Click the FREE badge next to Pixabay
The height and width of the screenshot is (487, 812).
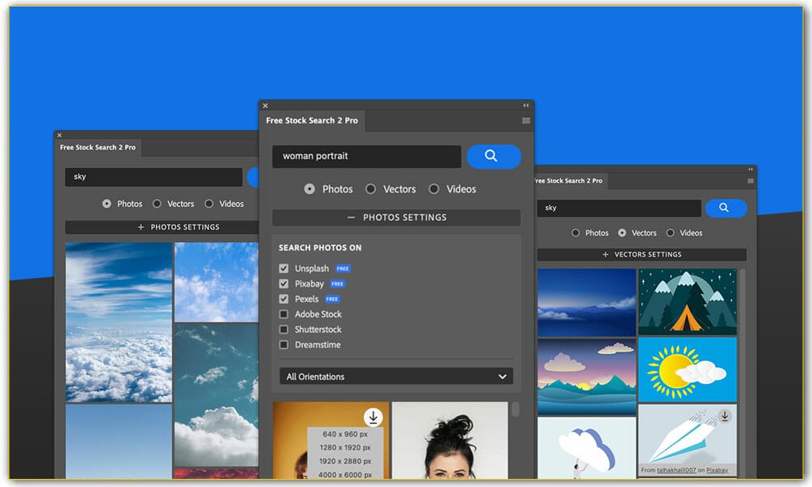pos(336,283)
